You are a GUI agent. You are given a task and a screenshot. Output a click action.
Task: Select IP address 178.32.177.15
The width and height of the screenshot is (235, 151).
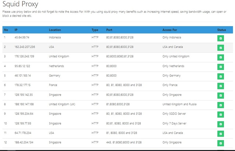22,85
